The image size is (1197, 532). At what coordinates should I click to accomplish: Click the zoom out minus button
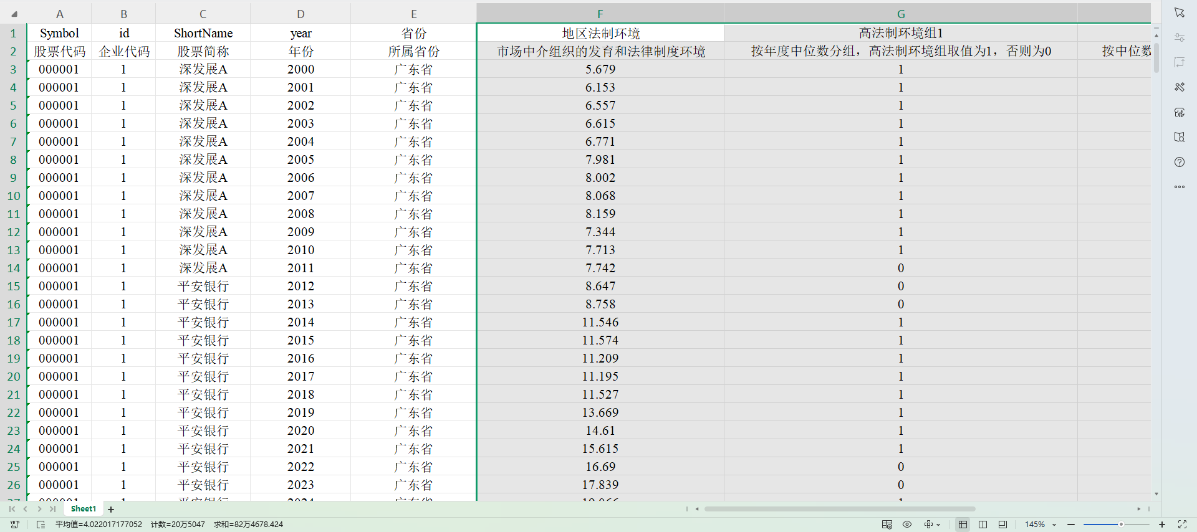click(x=1071, y=525)
